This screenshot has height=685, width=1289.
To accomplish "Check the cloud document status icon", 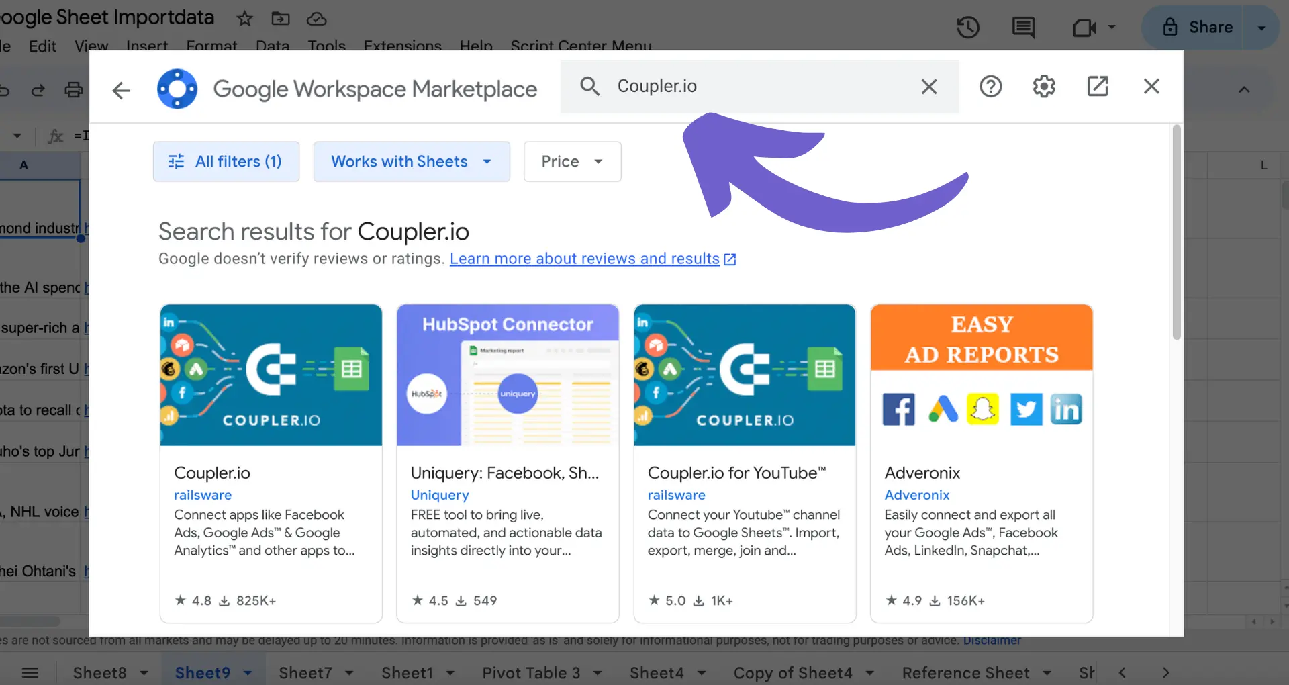I will tap(316, 19).
